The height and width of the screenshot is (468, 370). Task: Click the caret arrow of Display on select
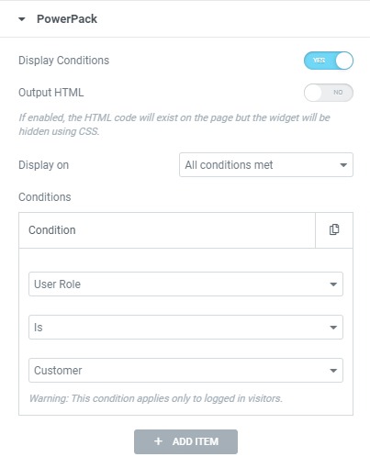tap(343, 165)
